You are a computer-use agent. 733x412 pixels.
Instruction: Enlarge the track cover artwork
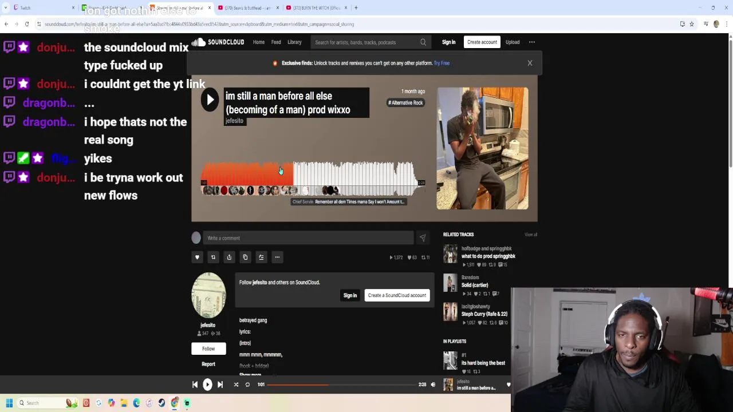point(482,148)
